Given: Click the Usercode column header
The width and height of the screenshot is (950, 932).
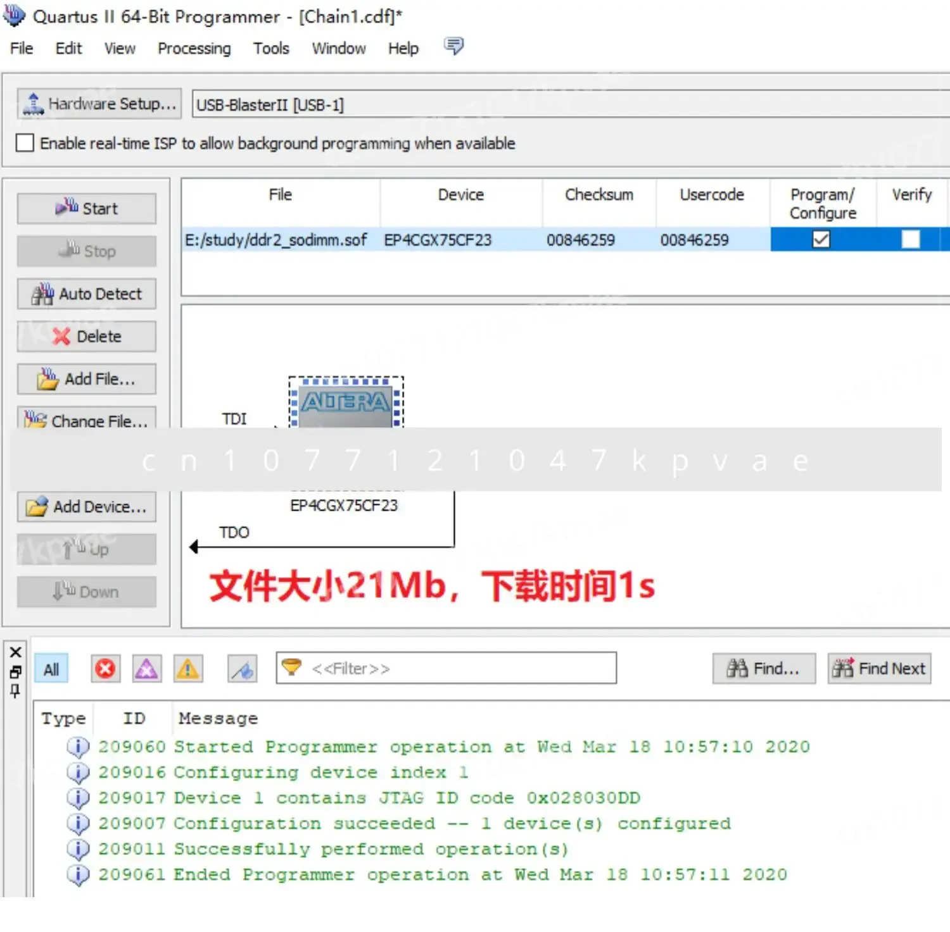Looking at the screenshot, I should pyautogui.click(x=712, y=202).
